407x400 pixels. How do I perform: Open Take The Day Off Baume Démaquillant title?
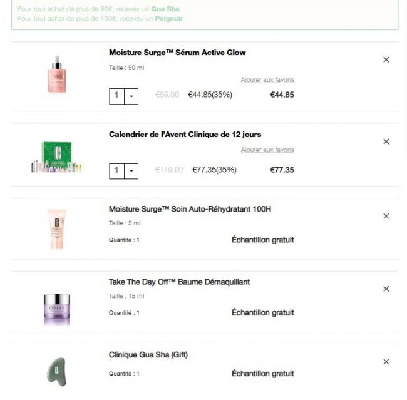click(x=179, y=282)
